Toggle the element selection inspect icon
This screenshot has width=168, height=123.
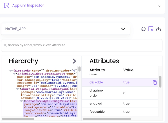(x=151, y=29)
